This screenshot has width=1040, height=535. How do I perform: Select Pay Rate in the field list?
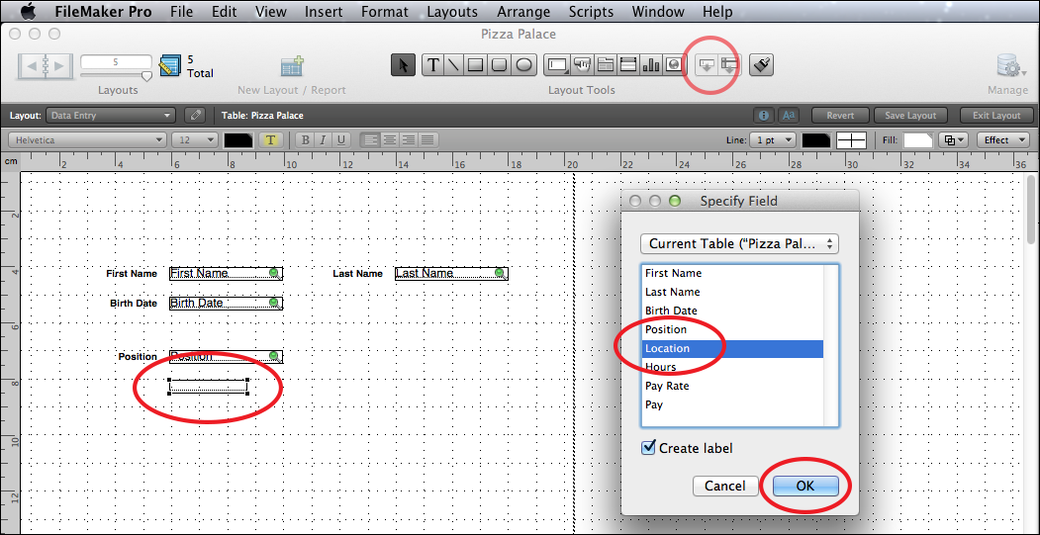(732, 385)
